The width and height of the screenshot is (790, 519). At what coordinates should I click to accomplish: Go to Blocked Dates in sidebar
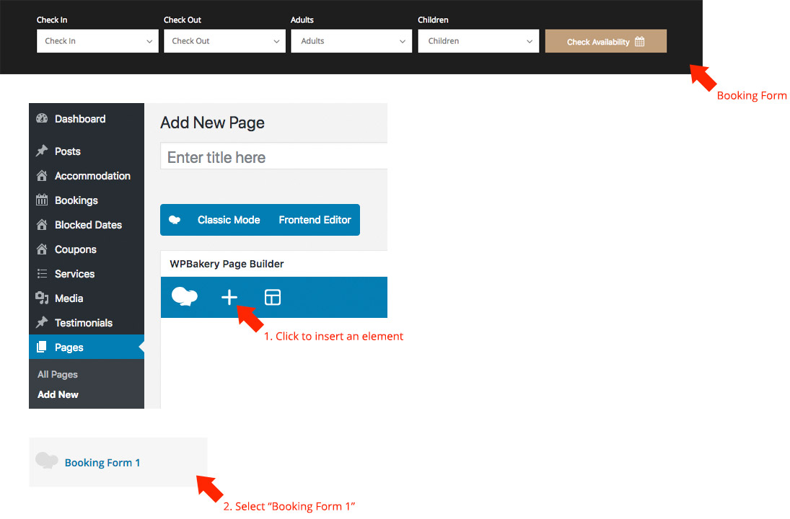88,225
